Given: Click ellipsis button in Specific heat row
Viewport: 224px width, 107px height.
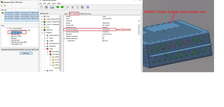Looking at the screenshot, I should tap(139, 25).
